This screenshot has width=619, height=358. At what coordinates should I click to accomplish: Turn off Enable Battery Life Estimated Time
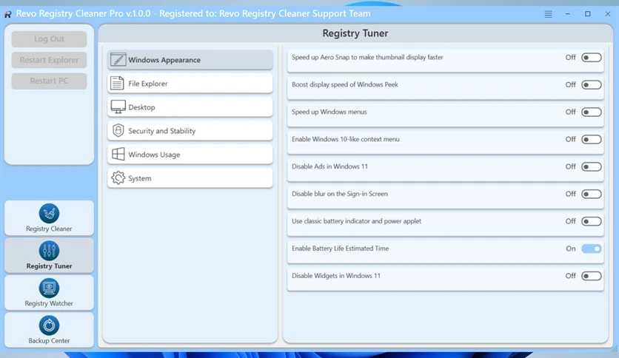click(592, 249)
